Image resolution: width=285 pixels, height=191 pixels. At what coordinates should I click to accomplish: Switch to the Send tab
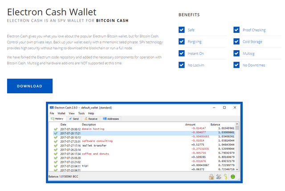(74, 119)
